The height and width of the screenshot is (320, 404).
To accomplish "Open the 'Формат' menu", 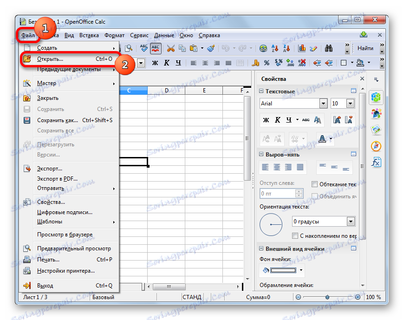I will [114, 35].
